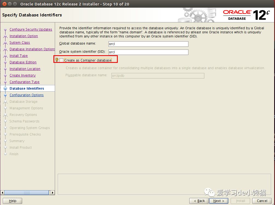The image size is (275, 205).
Task: Click the Create as Container database label
Action: [88, 60]
